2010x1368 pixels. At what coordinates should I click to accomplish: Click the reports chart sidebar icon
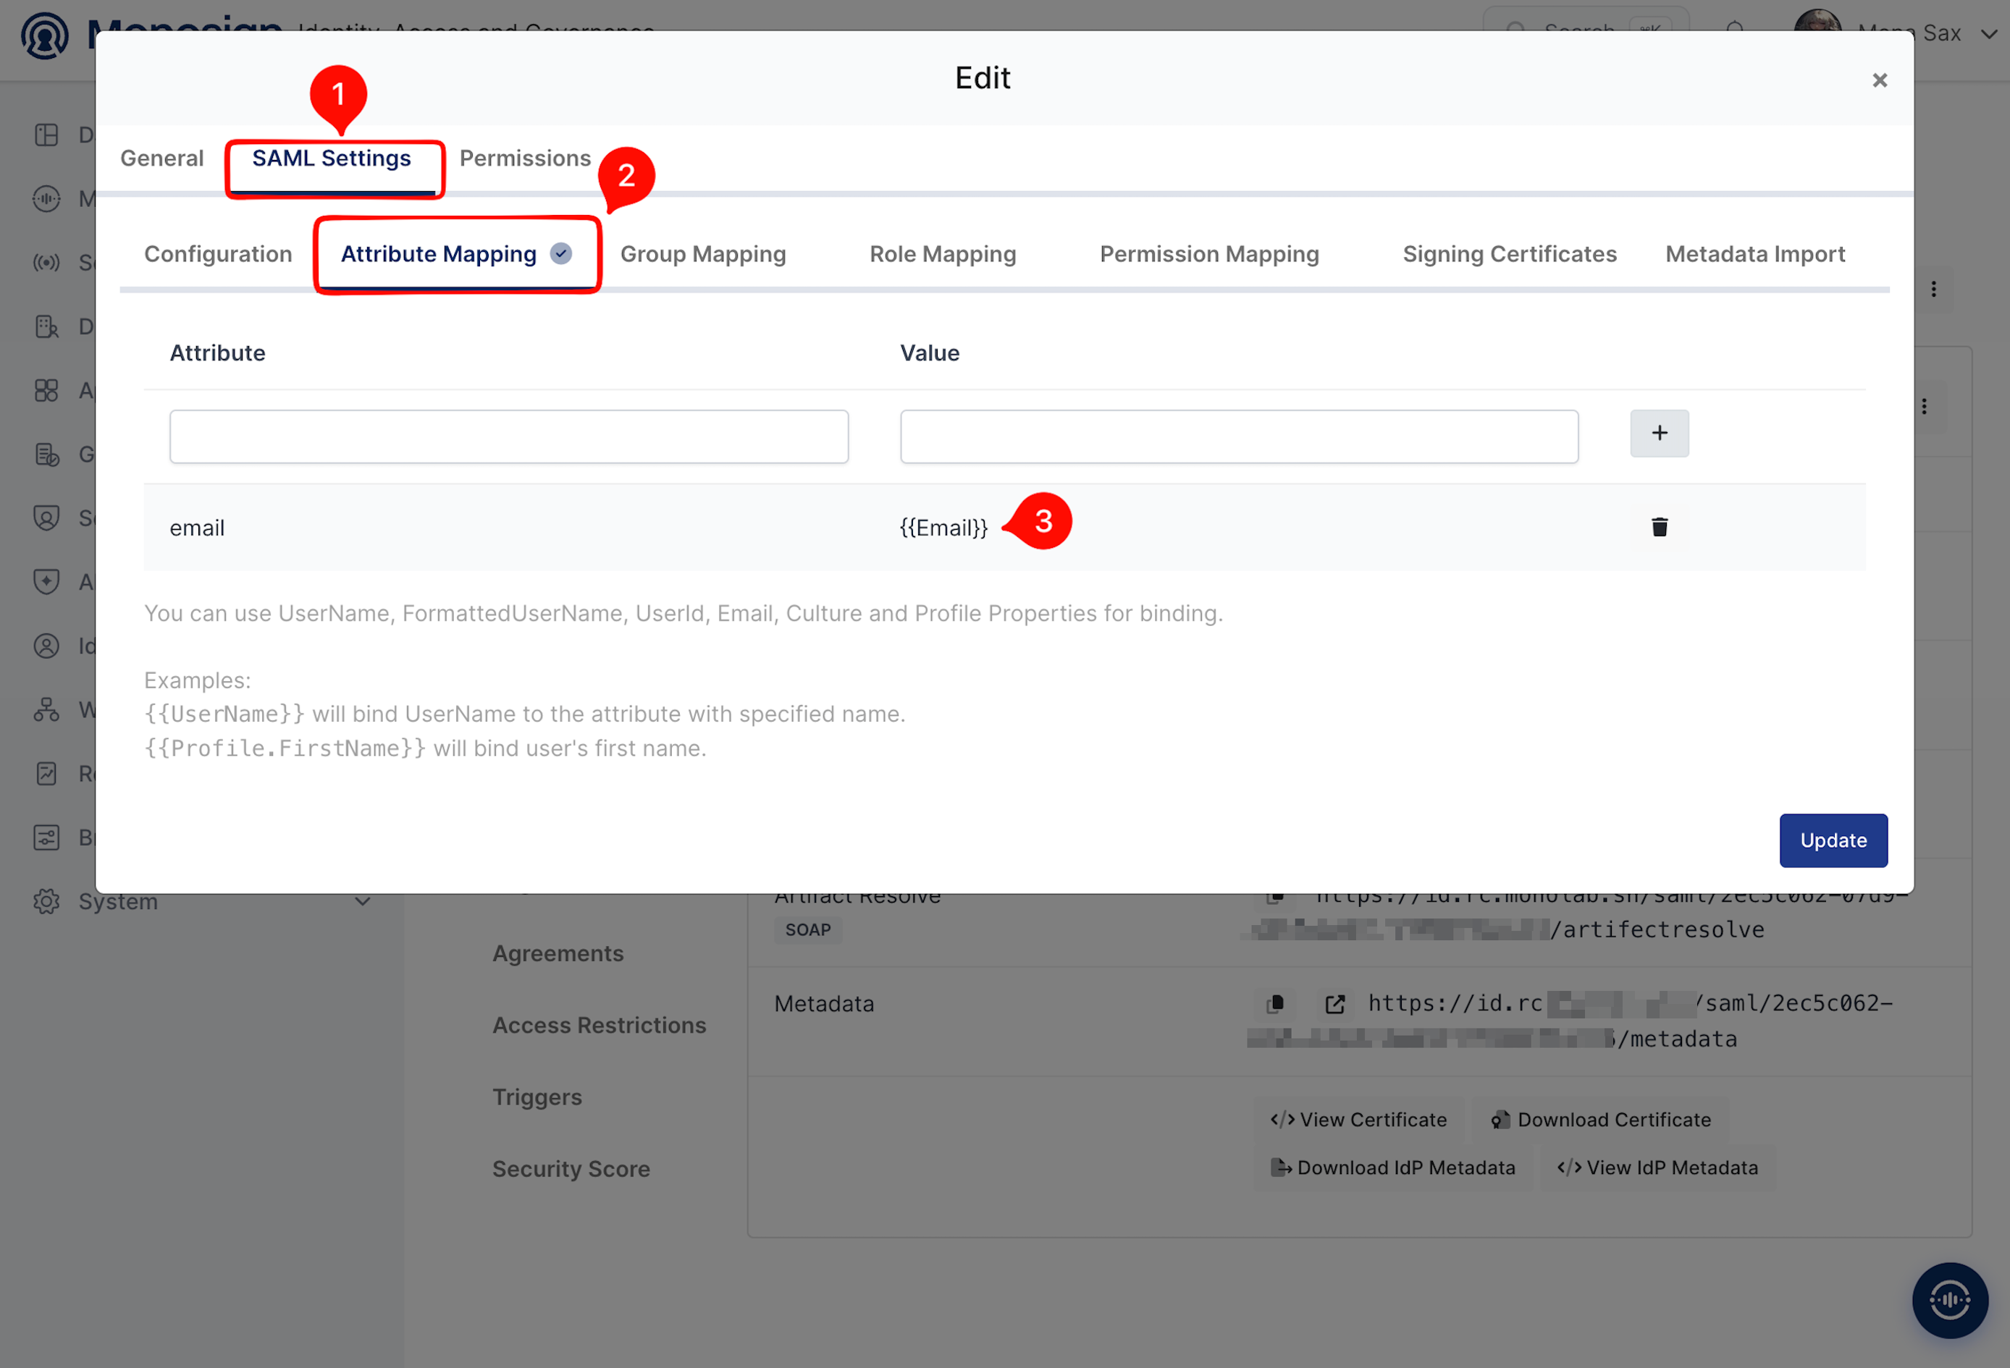point(47,773)
